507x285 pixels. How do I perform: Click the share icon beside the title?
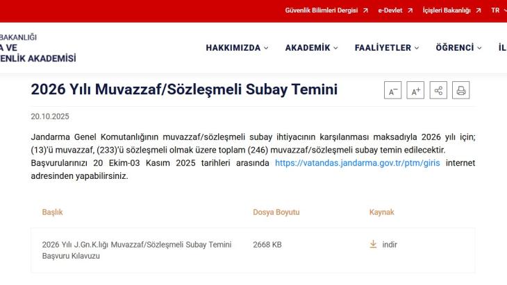[438, 91]
